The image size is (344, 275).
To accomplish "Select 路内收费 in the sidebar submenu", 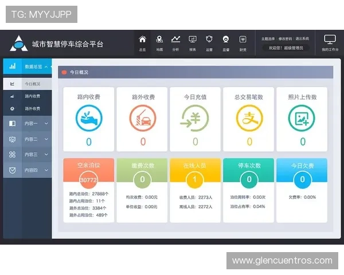I will point(28,96).
